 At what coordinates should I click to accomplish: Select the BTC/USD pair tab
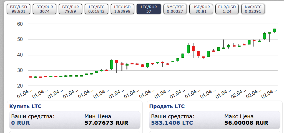(19, 9)
